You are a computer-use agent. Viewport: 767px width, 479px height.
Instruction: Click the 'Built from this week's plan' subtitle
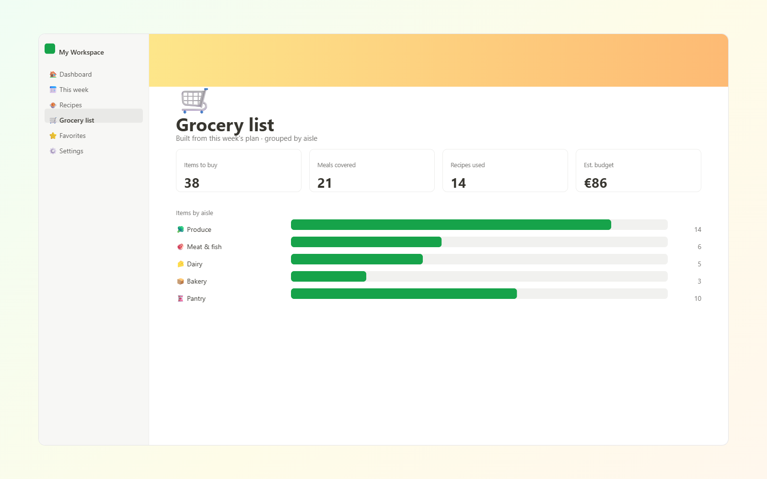(246, 138)
